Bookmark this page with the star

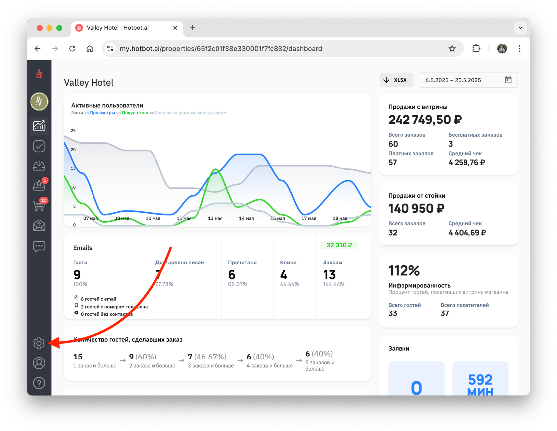pos(452,49)
